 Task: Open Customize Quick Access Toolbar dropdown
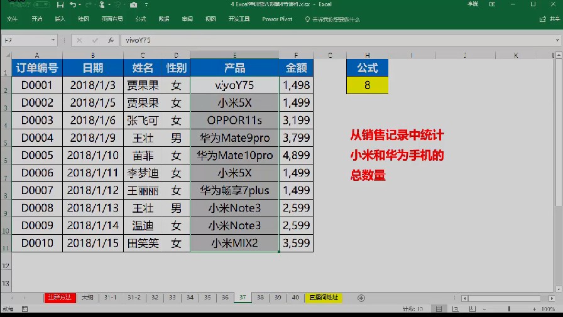(146, 5)
